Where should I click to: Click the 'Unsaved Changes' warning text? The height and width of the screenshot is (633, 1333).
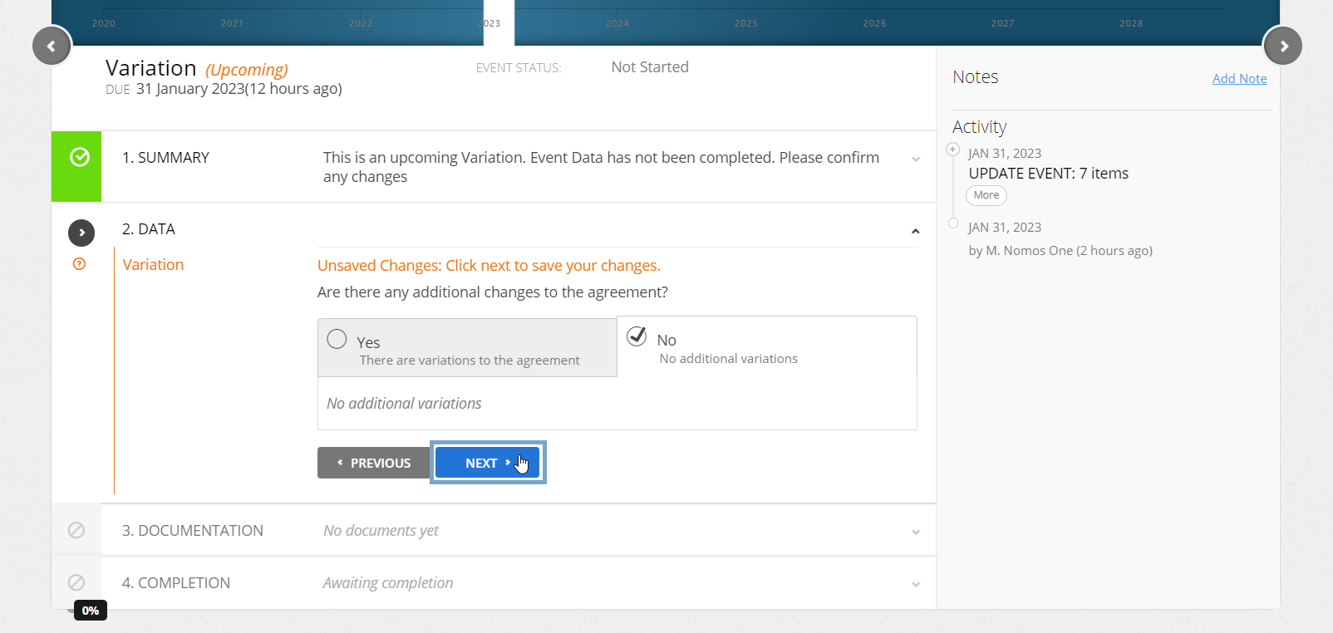pyautogui.click(x=489, y=266)
